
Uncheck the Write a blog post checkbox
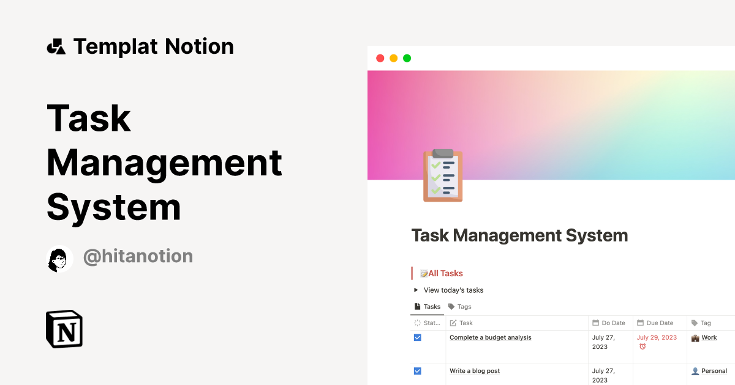(418, 371)
